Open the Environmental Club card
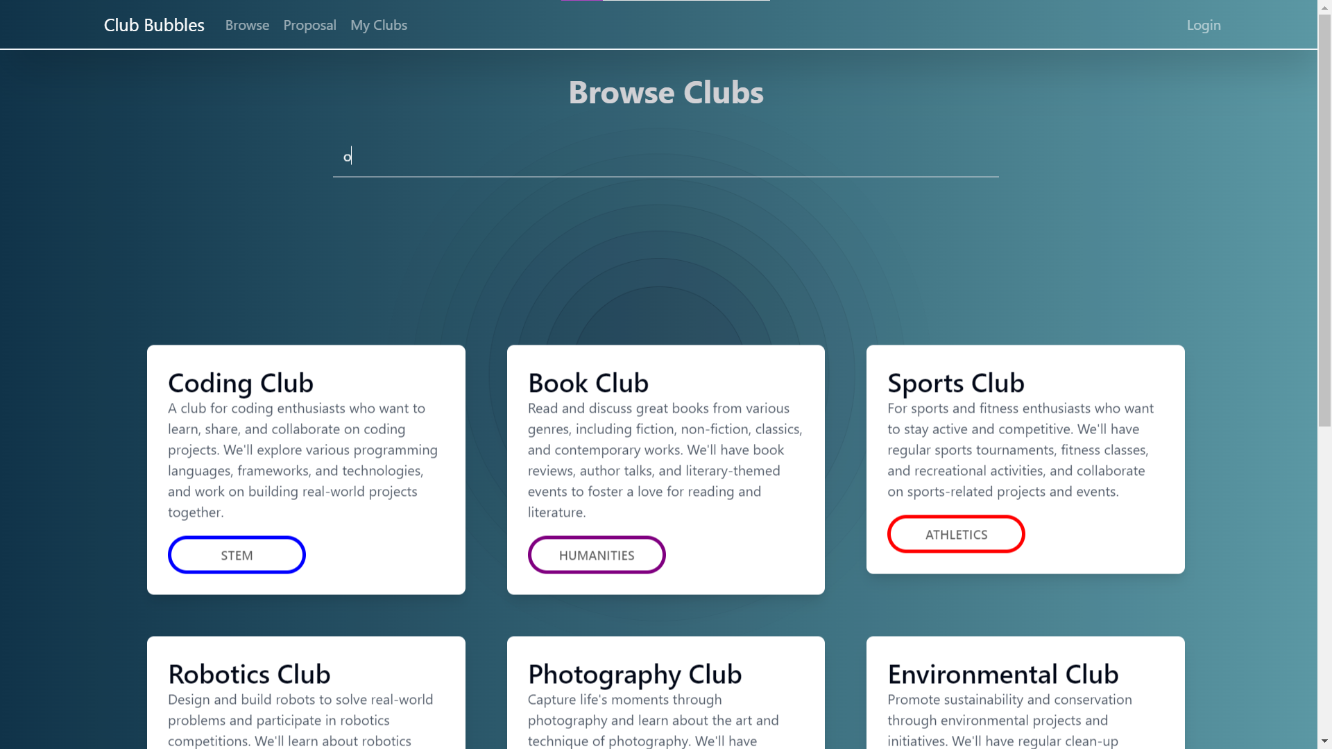Screen dimensions: 1332x749 [1025, 692]
